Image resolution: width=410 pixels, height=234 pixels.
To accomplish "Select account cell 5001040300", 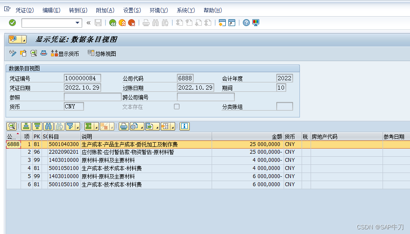I will [x=64, y=144].
